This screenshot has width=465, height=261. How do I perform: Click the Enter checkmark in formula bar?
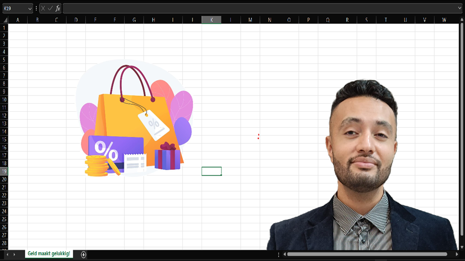tap(50, 8)
